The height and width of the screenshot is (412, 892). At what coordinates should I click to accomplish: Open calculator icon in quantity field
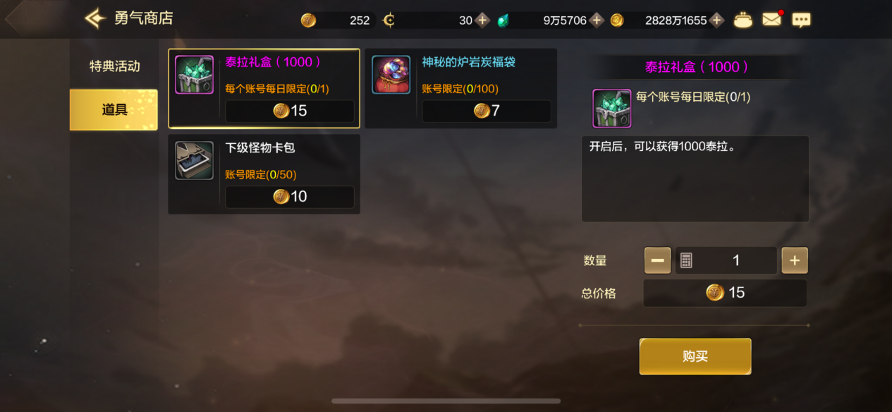(686, 260)
